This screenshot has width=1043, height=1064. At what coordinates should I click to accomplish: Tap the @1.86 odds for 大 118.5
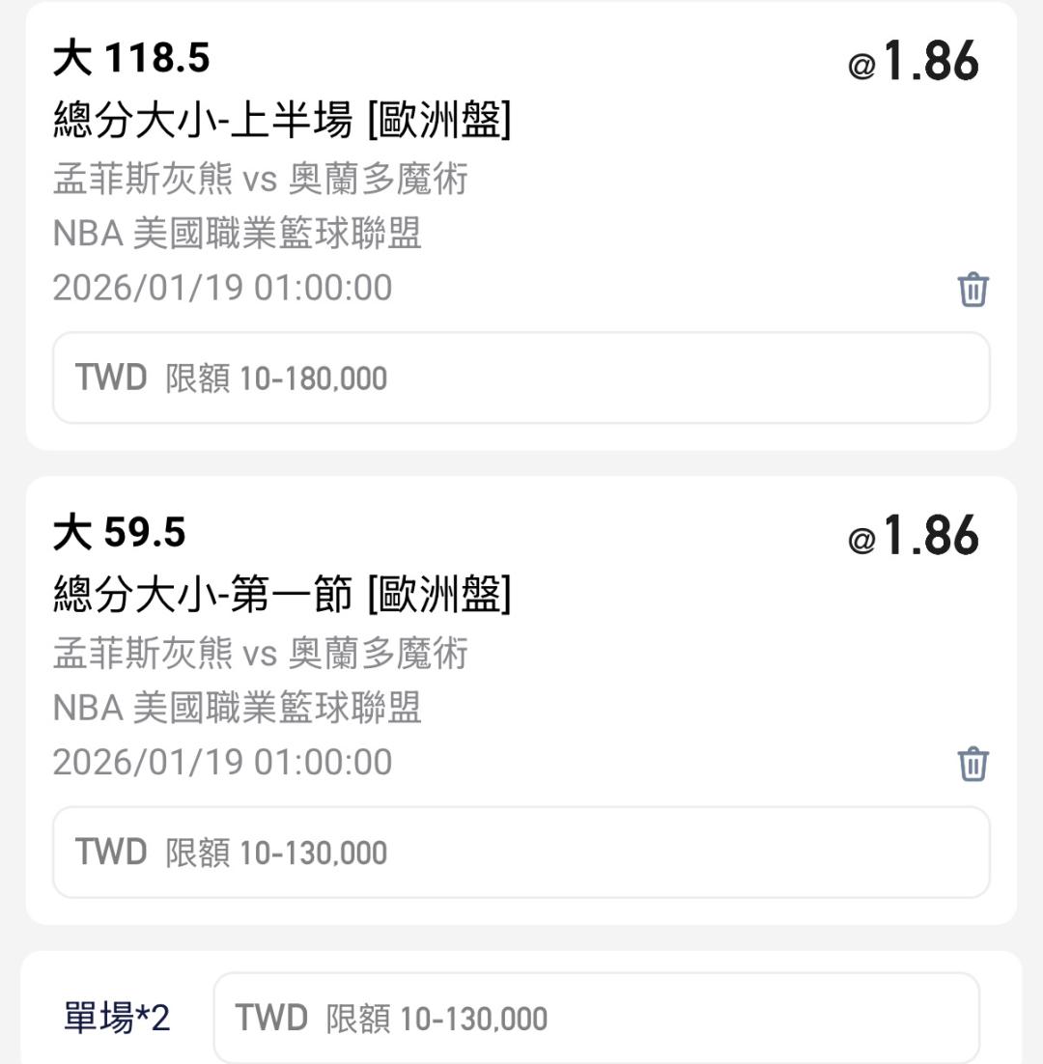pos(914,62)
